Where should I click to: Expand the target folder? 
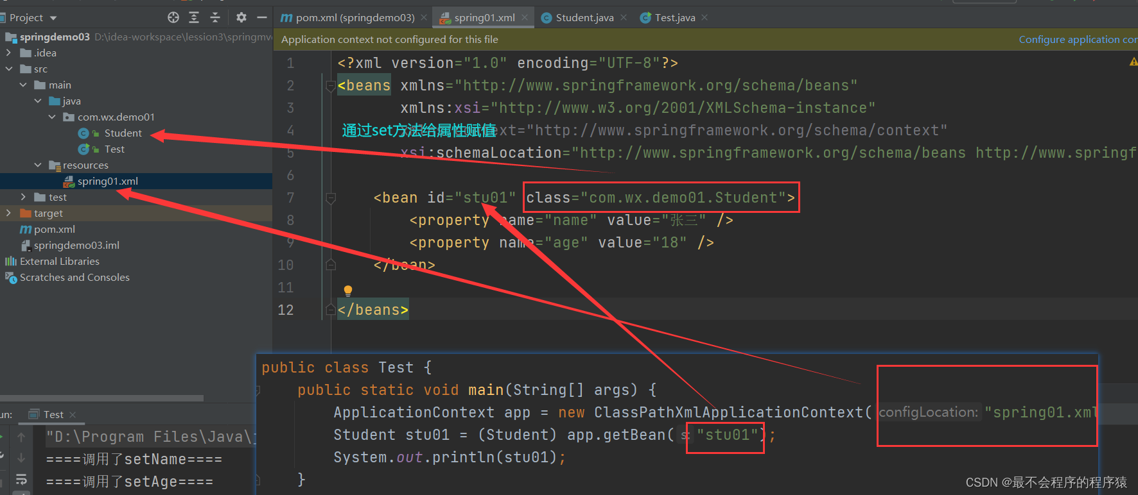coord(9,214)
